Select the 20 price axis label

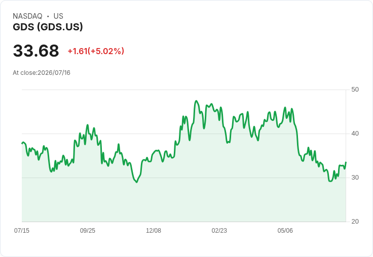pos(355,222)
